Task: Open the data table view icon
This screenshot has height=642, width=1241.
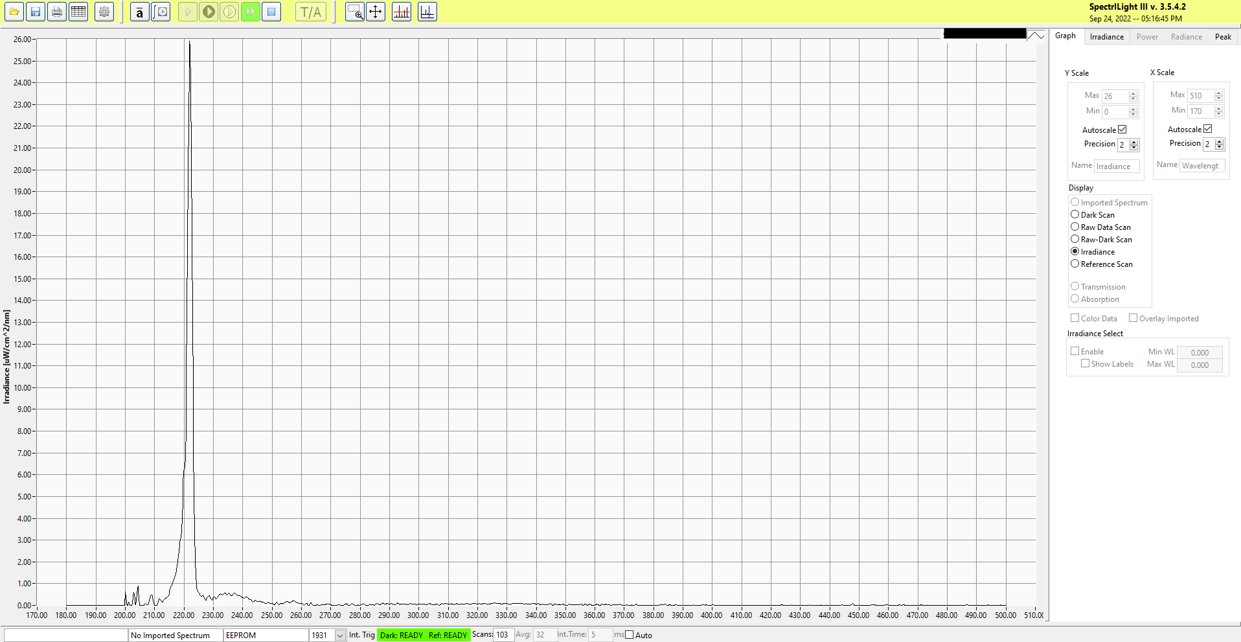Action: click(x=78, y=12)
